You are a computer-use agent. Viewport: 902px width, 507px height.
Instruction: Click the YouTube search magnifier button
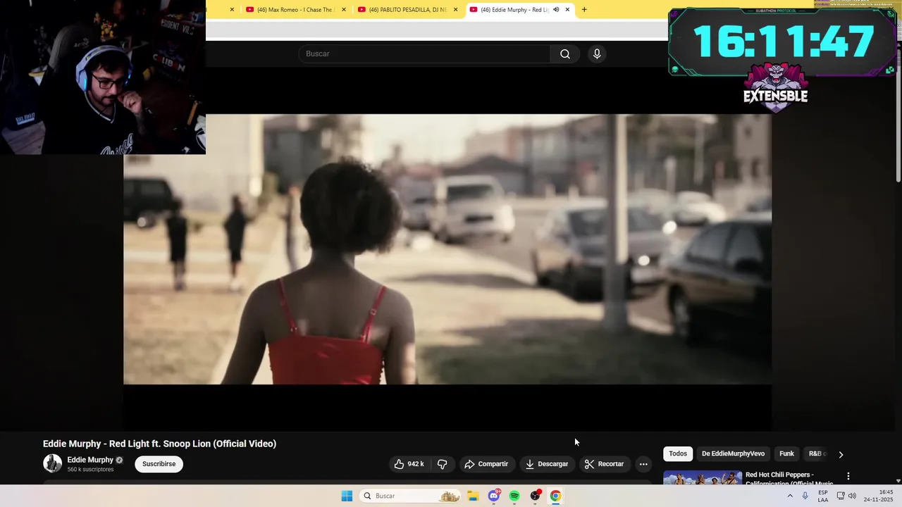tap(565, 54)
